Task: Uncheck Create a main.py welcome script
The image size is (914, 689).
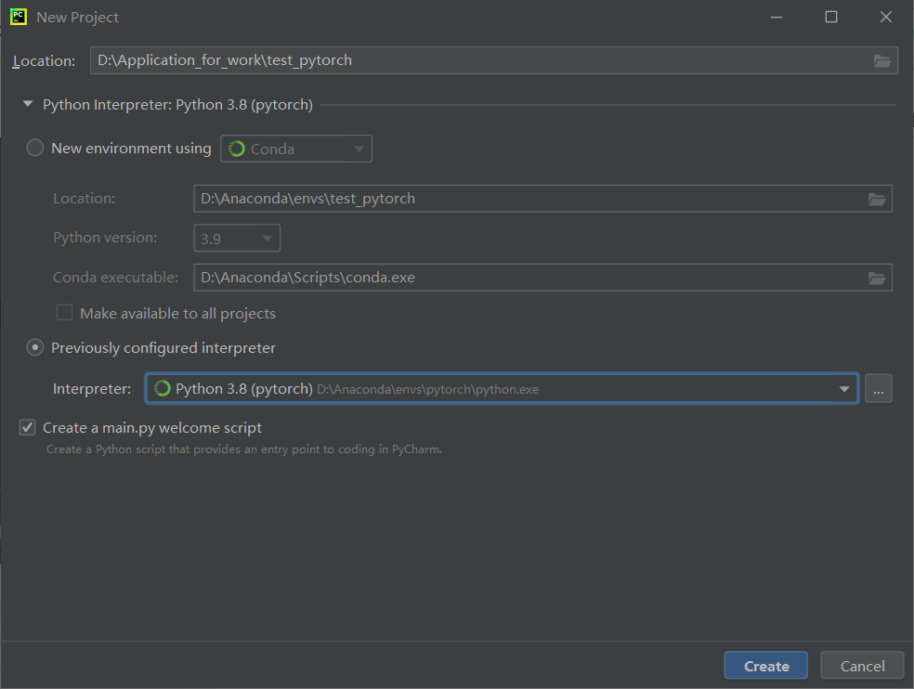Action: coord(27,427)
